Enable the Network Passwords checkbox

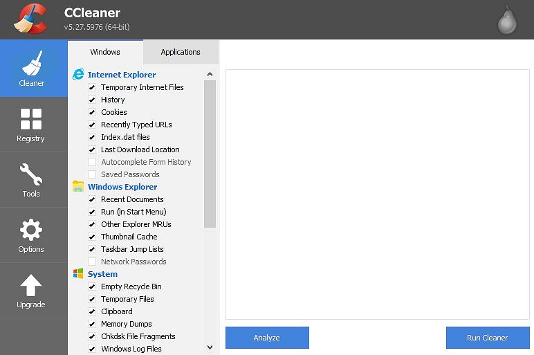point(92,262)
